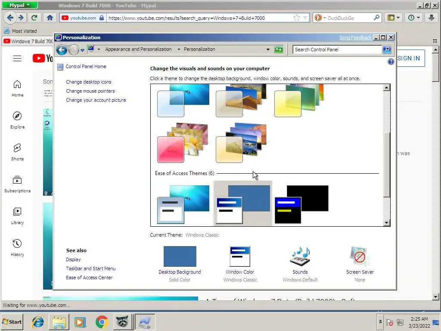The height and width of the screenshot is (331, 441).
Task: Bookmark this page with the star icon
Action: (x=296, y=18)
